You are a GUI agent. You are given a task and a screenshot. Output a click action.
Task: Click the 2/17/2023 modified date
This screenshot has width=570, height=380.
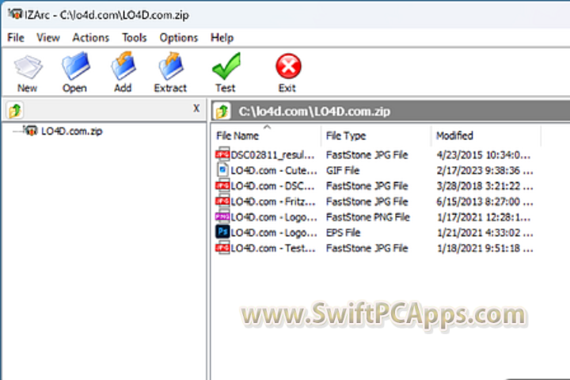pos(484,170)
